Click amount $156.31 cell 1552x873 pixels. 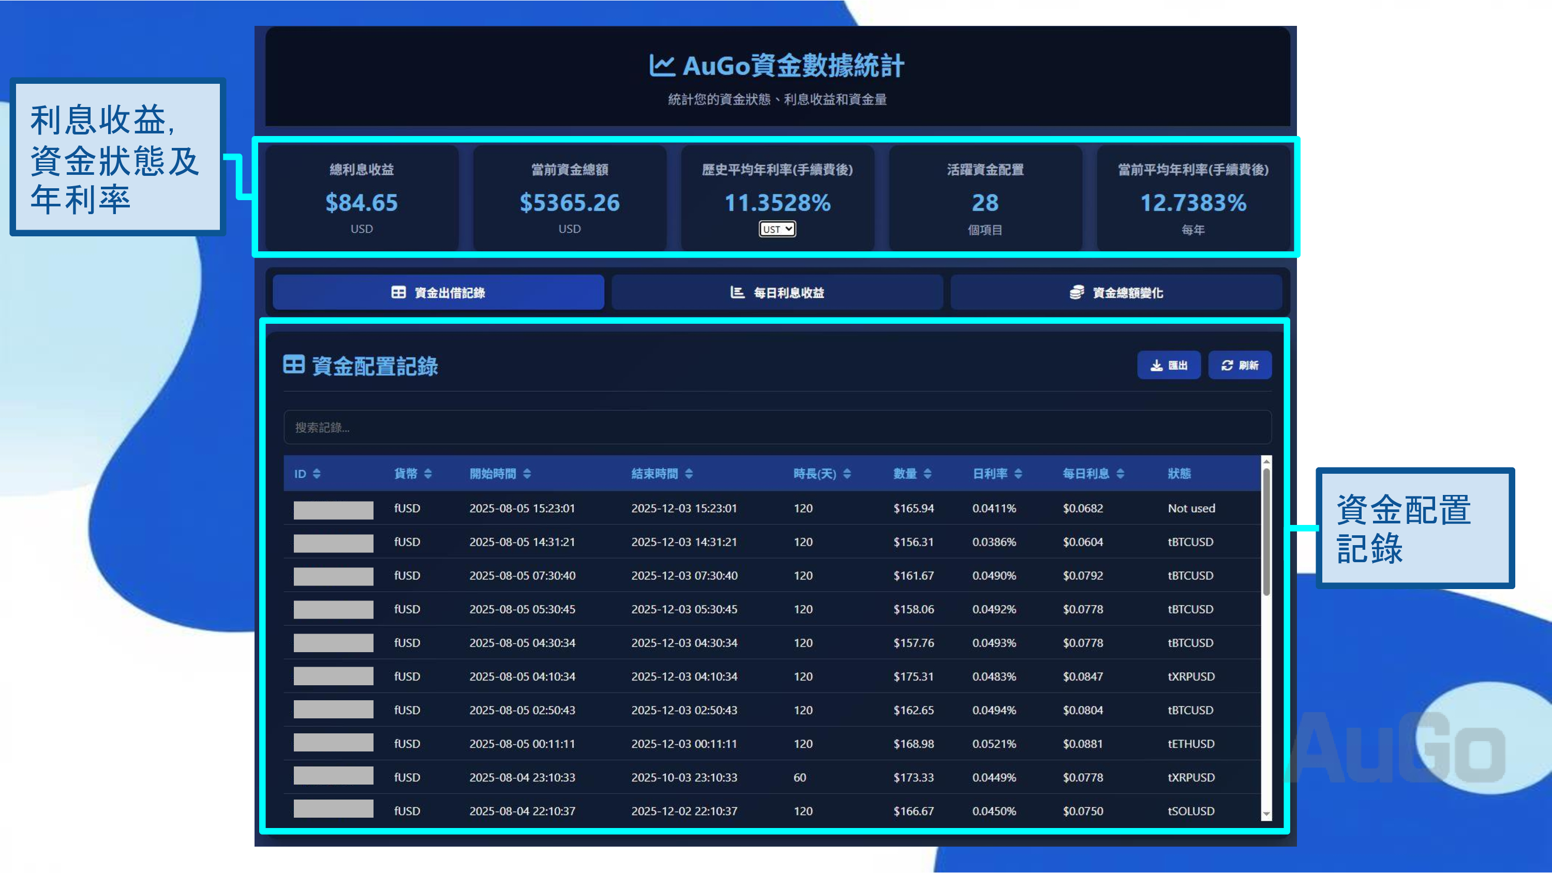pos(914,542)
